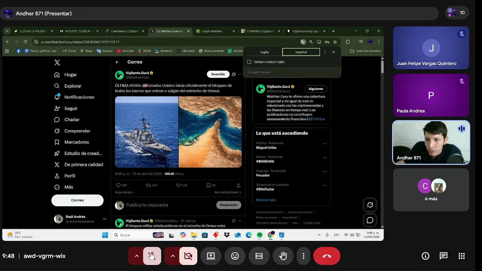Turn on camera in Meet controls

click(188, 256)
